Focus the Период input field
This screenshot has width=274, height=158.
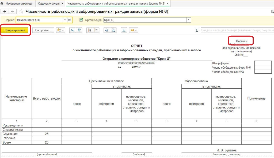[x=39, y=20]
